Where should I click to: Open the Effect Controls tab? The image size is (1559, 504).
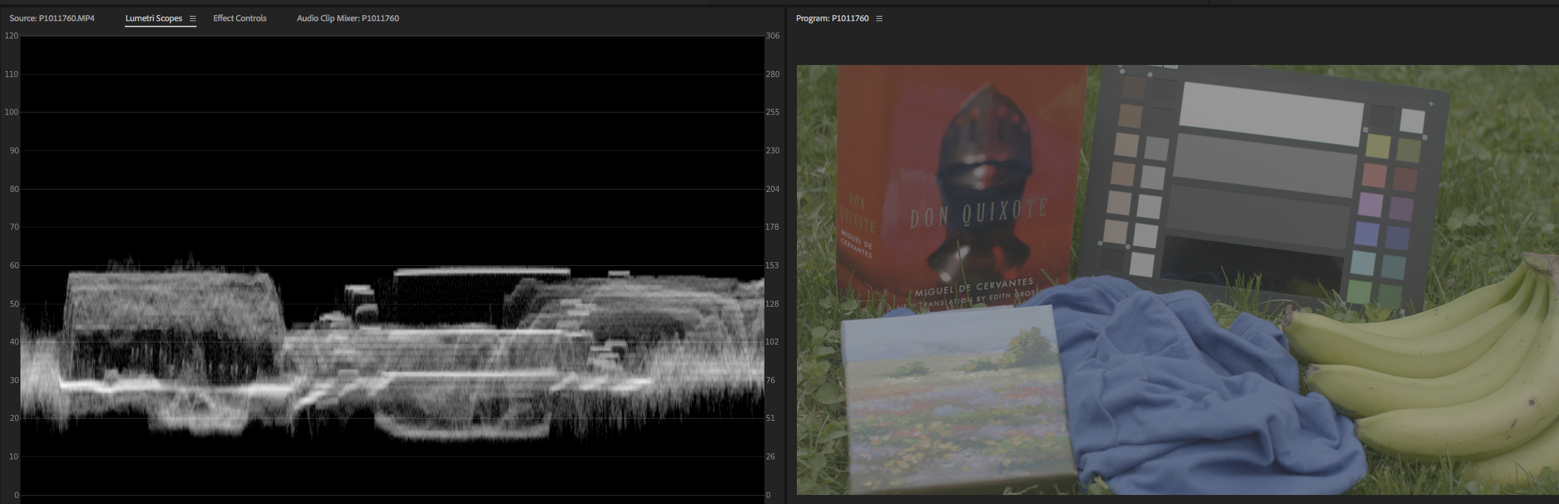240,18
